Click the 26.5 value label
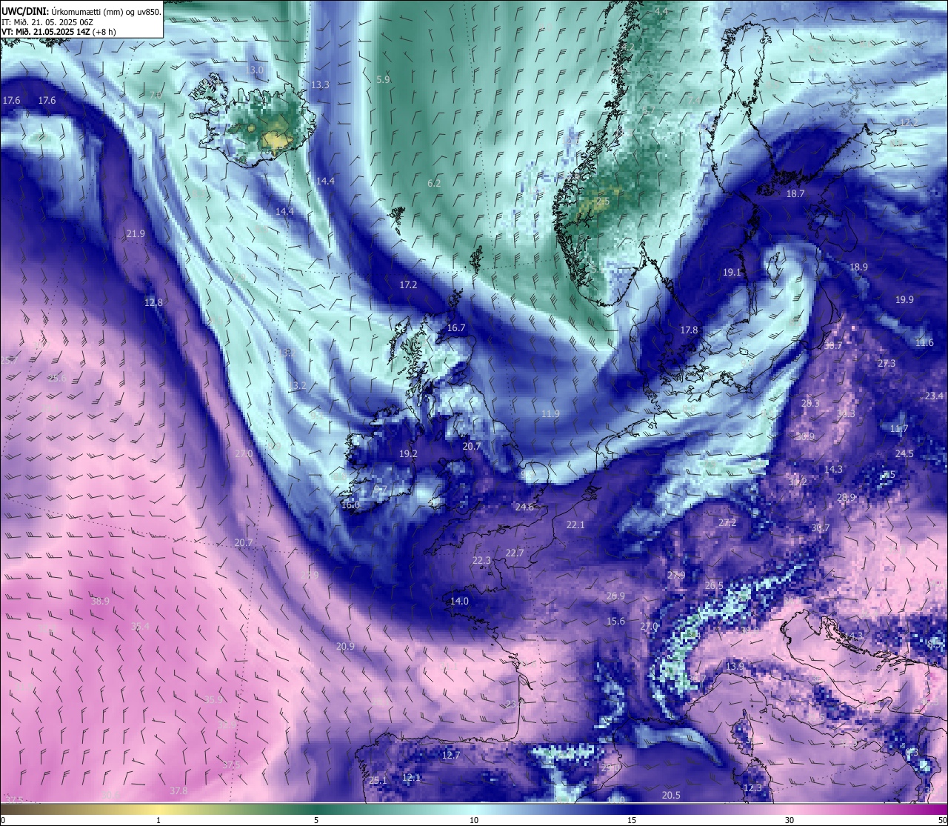This screenshot has height=826, width=948. 714,585
